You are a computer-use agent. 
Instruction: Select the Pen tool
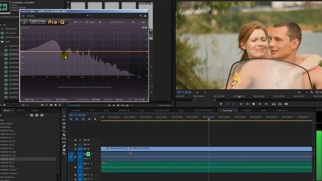pyautogui.click(x=64, y=146)
